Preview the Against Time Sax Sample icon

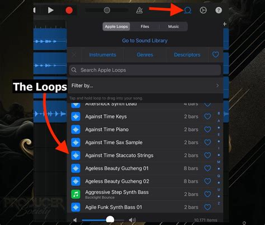[x=75, y=143]
